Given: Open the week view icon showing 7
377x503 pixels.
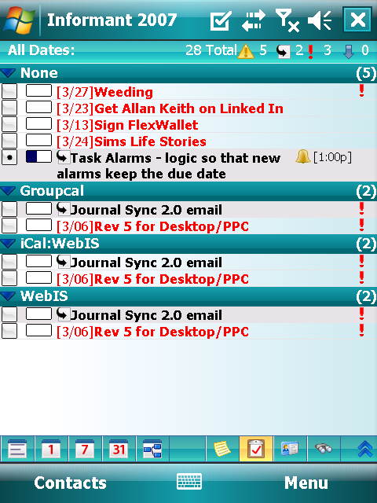Looking at the screenshot, I should pyautogui.click(x=85, y=449).
